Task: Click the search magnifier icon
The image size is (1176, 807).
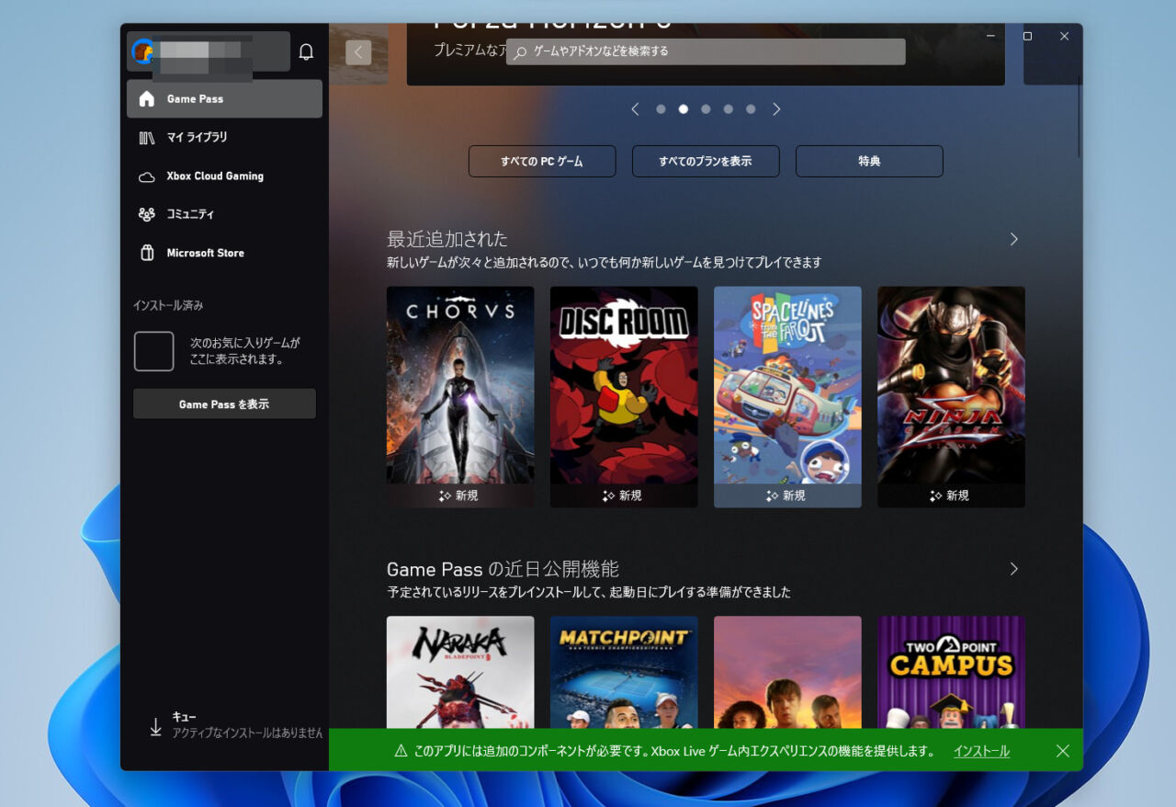Action: pos(521,52)
